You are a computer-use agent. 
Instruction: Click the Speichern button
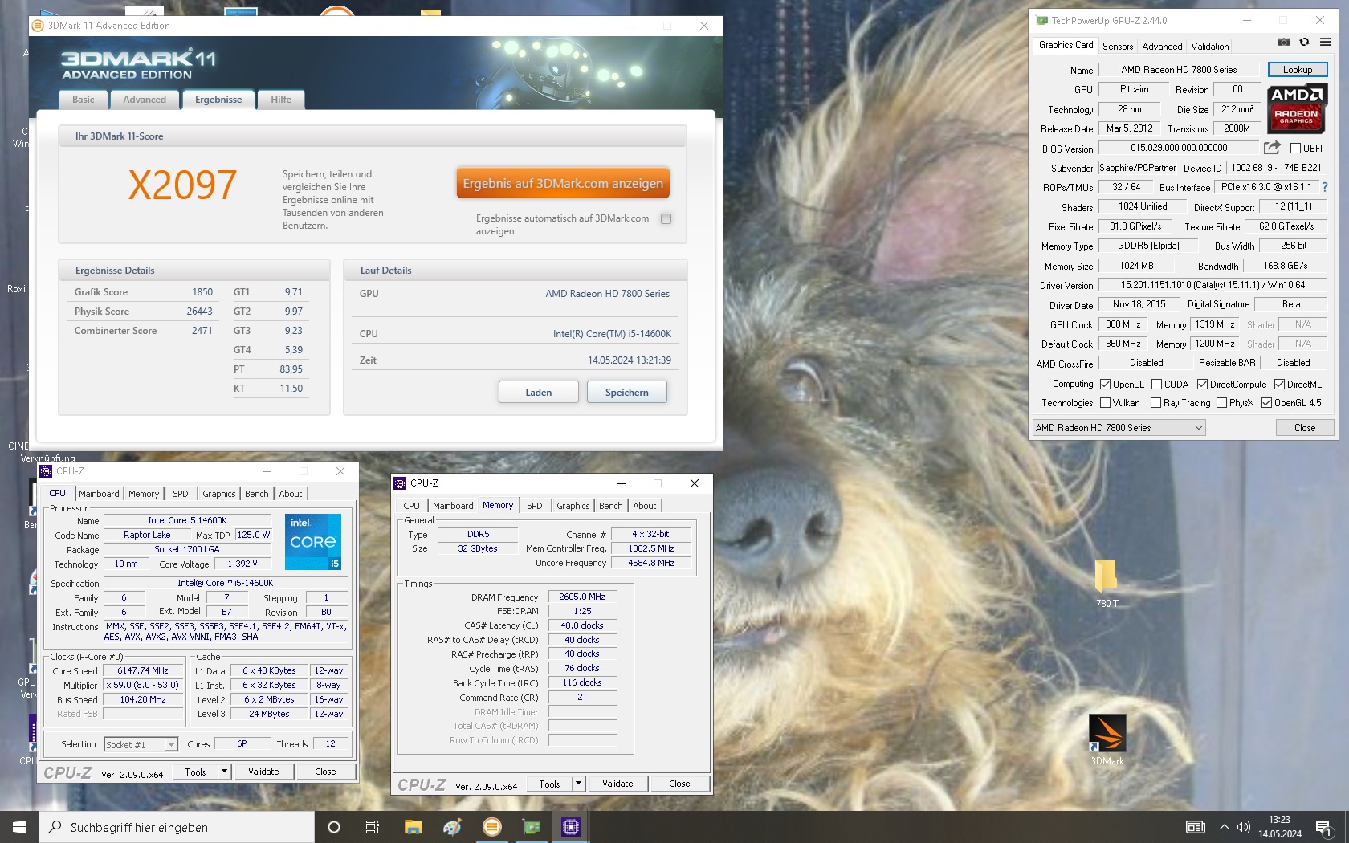click(x=626, y=392)
